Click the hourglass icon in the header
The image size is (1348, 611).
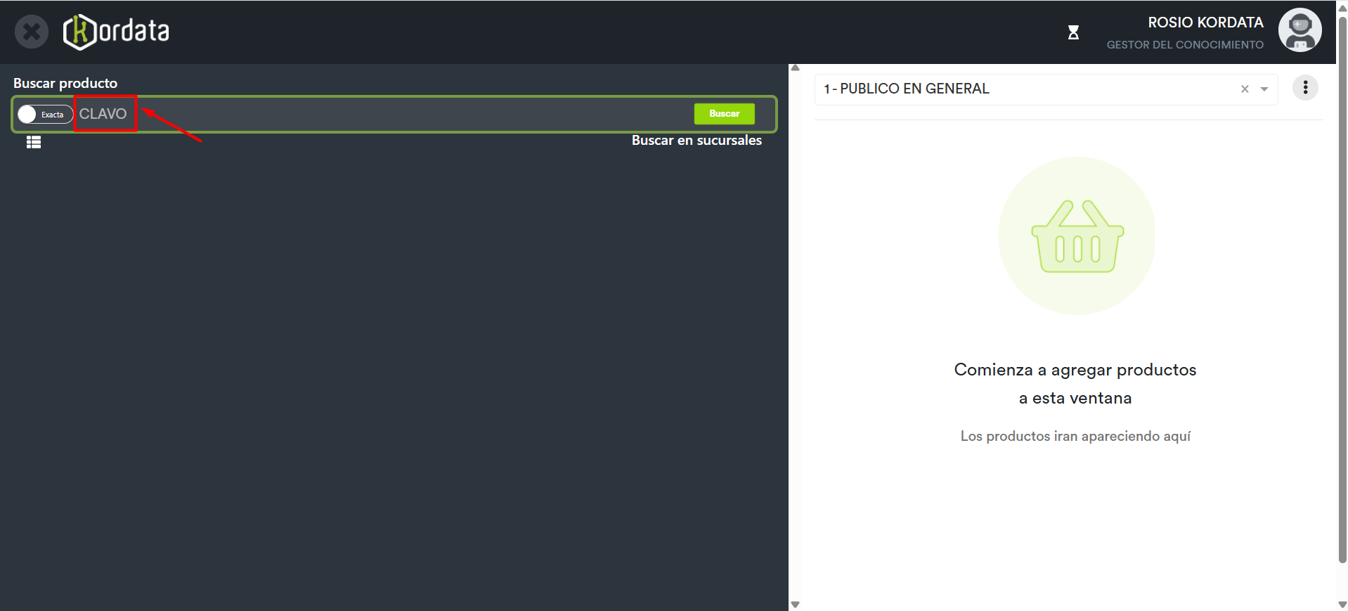1073,32
